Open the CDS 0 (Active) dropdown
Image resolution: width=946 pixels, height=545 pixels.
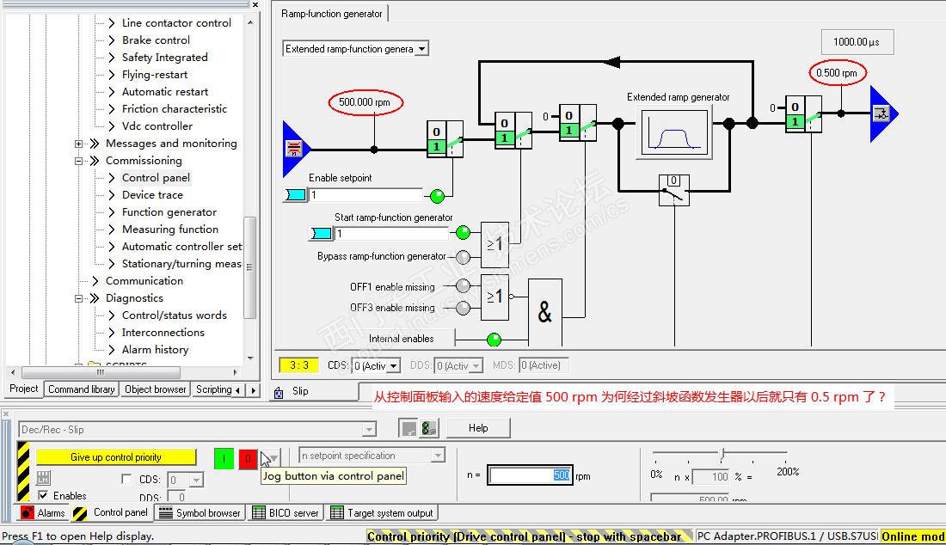[x=394, y=366]
